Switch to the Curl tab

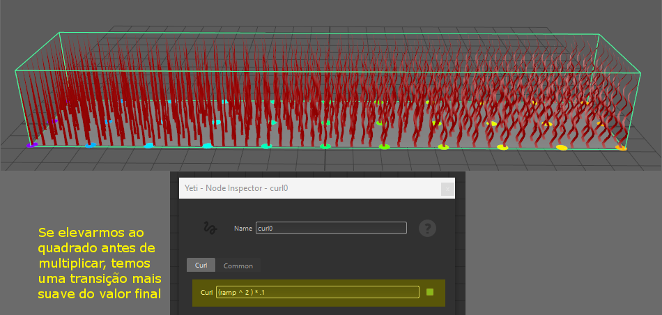coord(201,266)
